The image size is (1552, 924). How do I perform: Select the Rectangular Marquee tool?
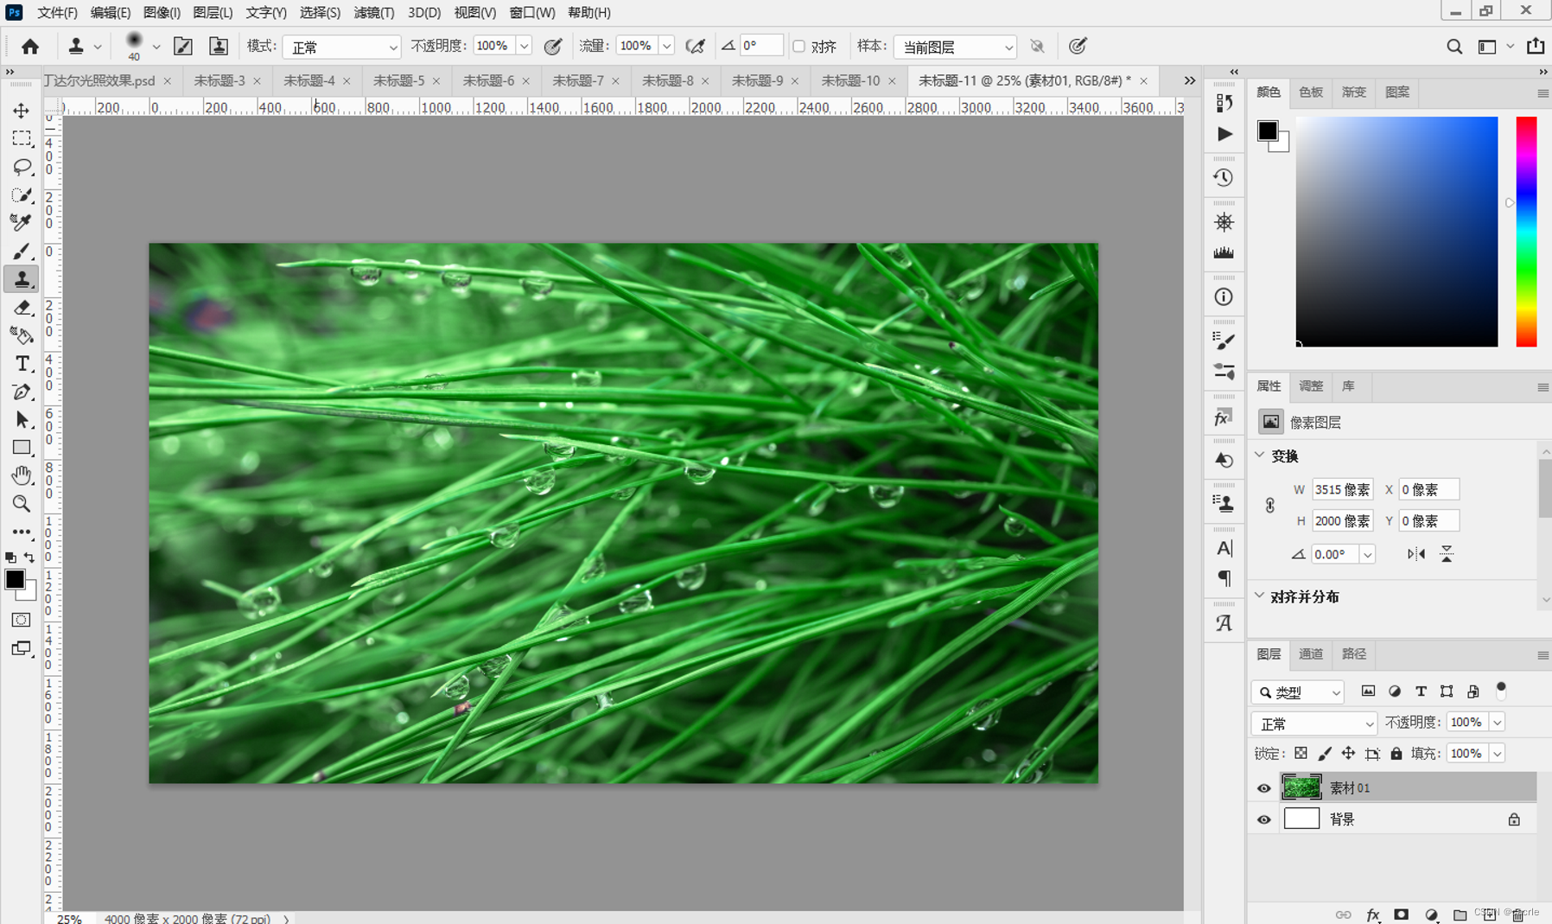click(22, 138)
